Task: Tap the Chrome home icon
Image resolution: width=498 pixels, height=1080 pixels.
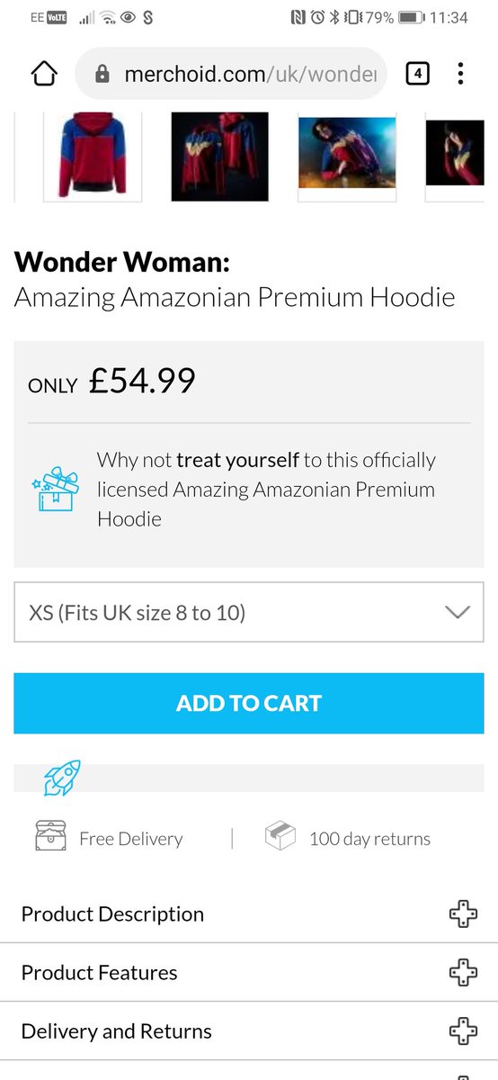Action: (44, 74)
